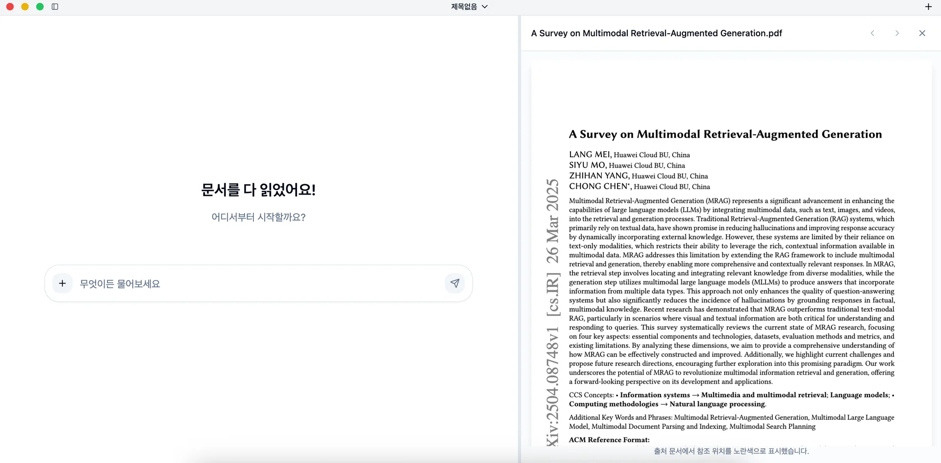This screenshot has width=941, height=463.
Task: Select the A Survey on Multimodal Retrieval-Augmented Generation.pdf tab
Action: click(656, 33)
